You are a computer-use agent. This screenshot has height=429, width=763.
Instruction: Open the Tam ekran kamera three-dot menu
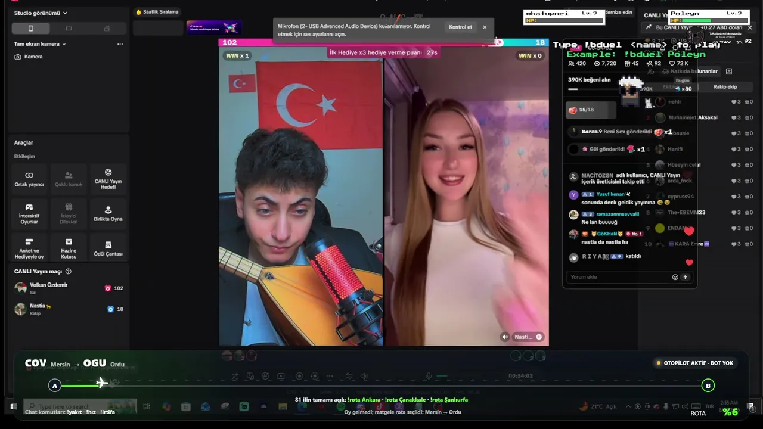(x=120, y=44)
